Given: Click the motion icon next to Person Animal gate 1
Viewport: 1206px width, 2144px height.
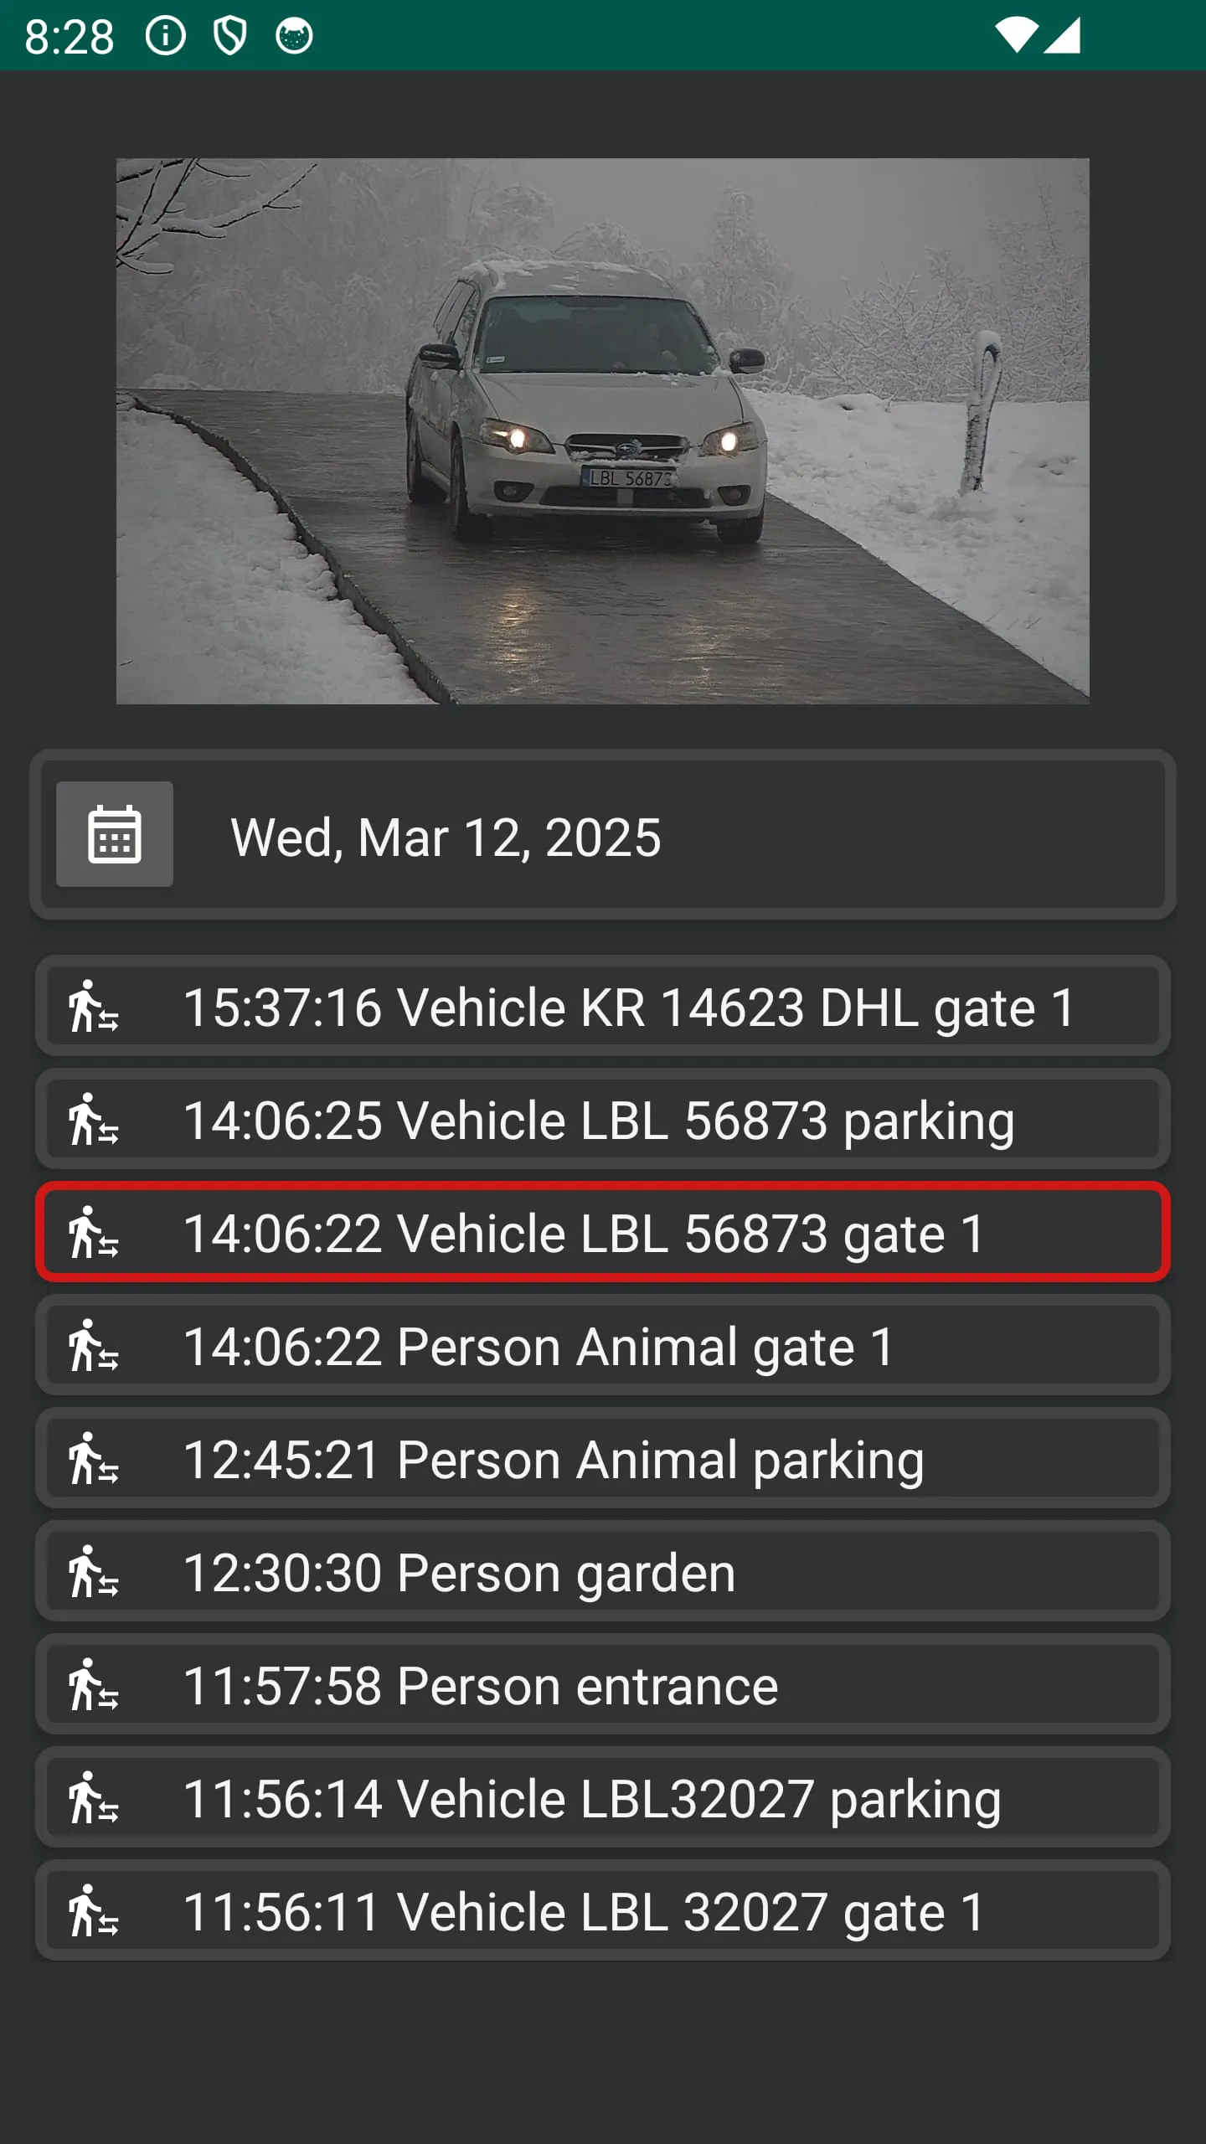Looking at the screenshot, I should point(95,1346).
